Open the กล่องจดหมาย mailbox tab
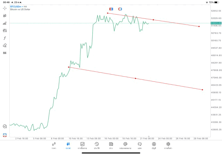Viewport: 222px width, 155px height. (x=125, y=145)
